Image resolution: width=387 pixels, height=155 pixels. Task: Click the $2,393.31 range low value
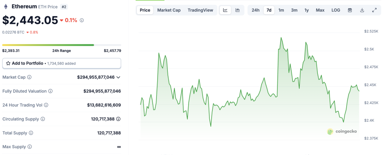[11, 51]
